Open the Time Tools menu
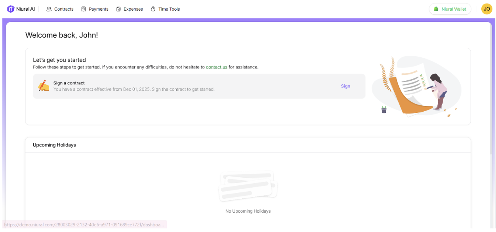Viewport: 496px width, 232px height. [x=165, y=9]
